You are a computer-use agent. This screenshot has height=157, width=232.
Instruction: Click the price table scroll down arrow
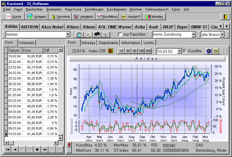60,138
